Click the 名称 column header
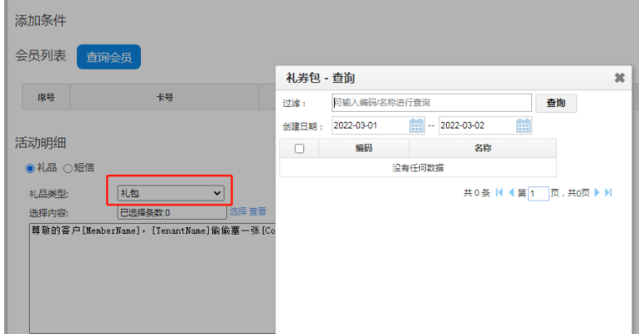This screenshot has width=639, height=334. 482,148
